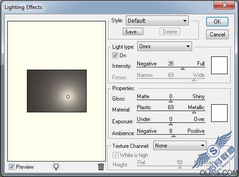Click the Intensity slider handle

click(182, 69)
